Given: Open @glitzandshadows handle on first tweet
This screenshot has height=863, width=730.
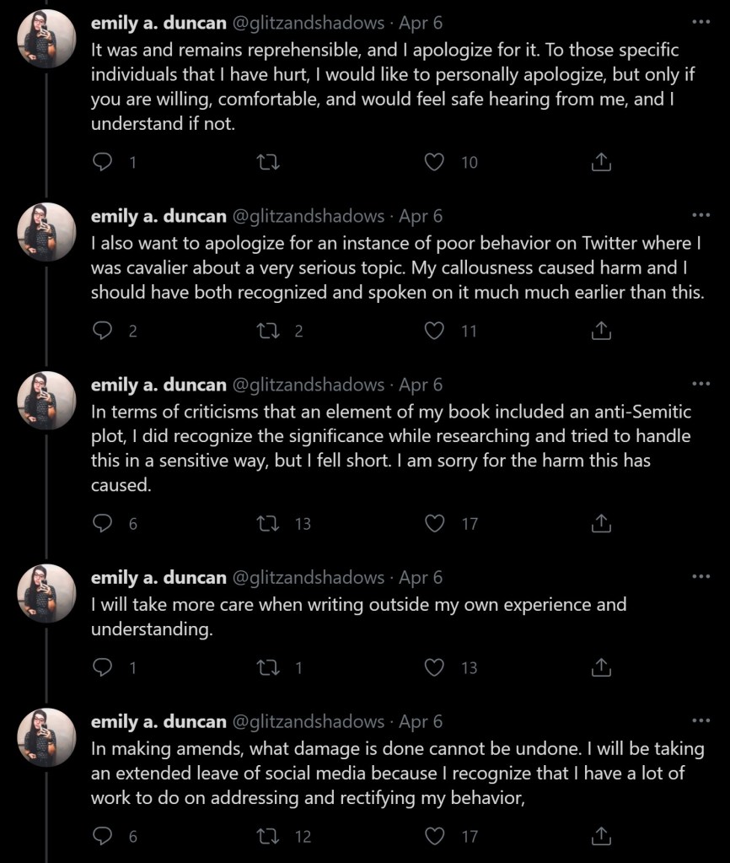Looking at the screenshot, I should pyautogui.click(x=308, y=23).
